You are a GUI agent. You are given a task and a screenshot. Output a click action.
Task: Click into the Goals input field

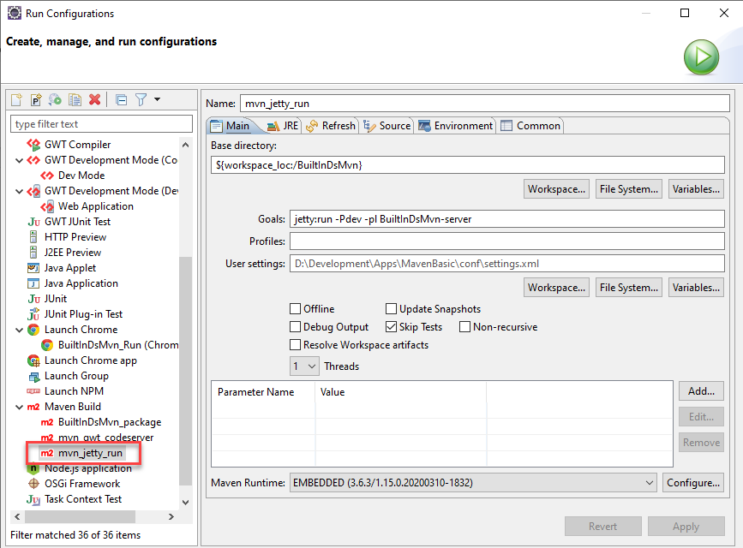[506, 219]
